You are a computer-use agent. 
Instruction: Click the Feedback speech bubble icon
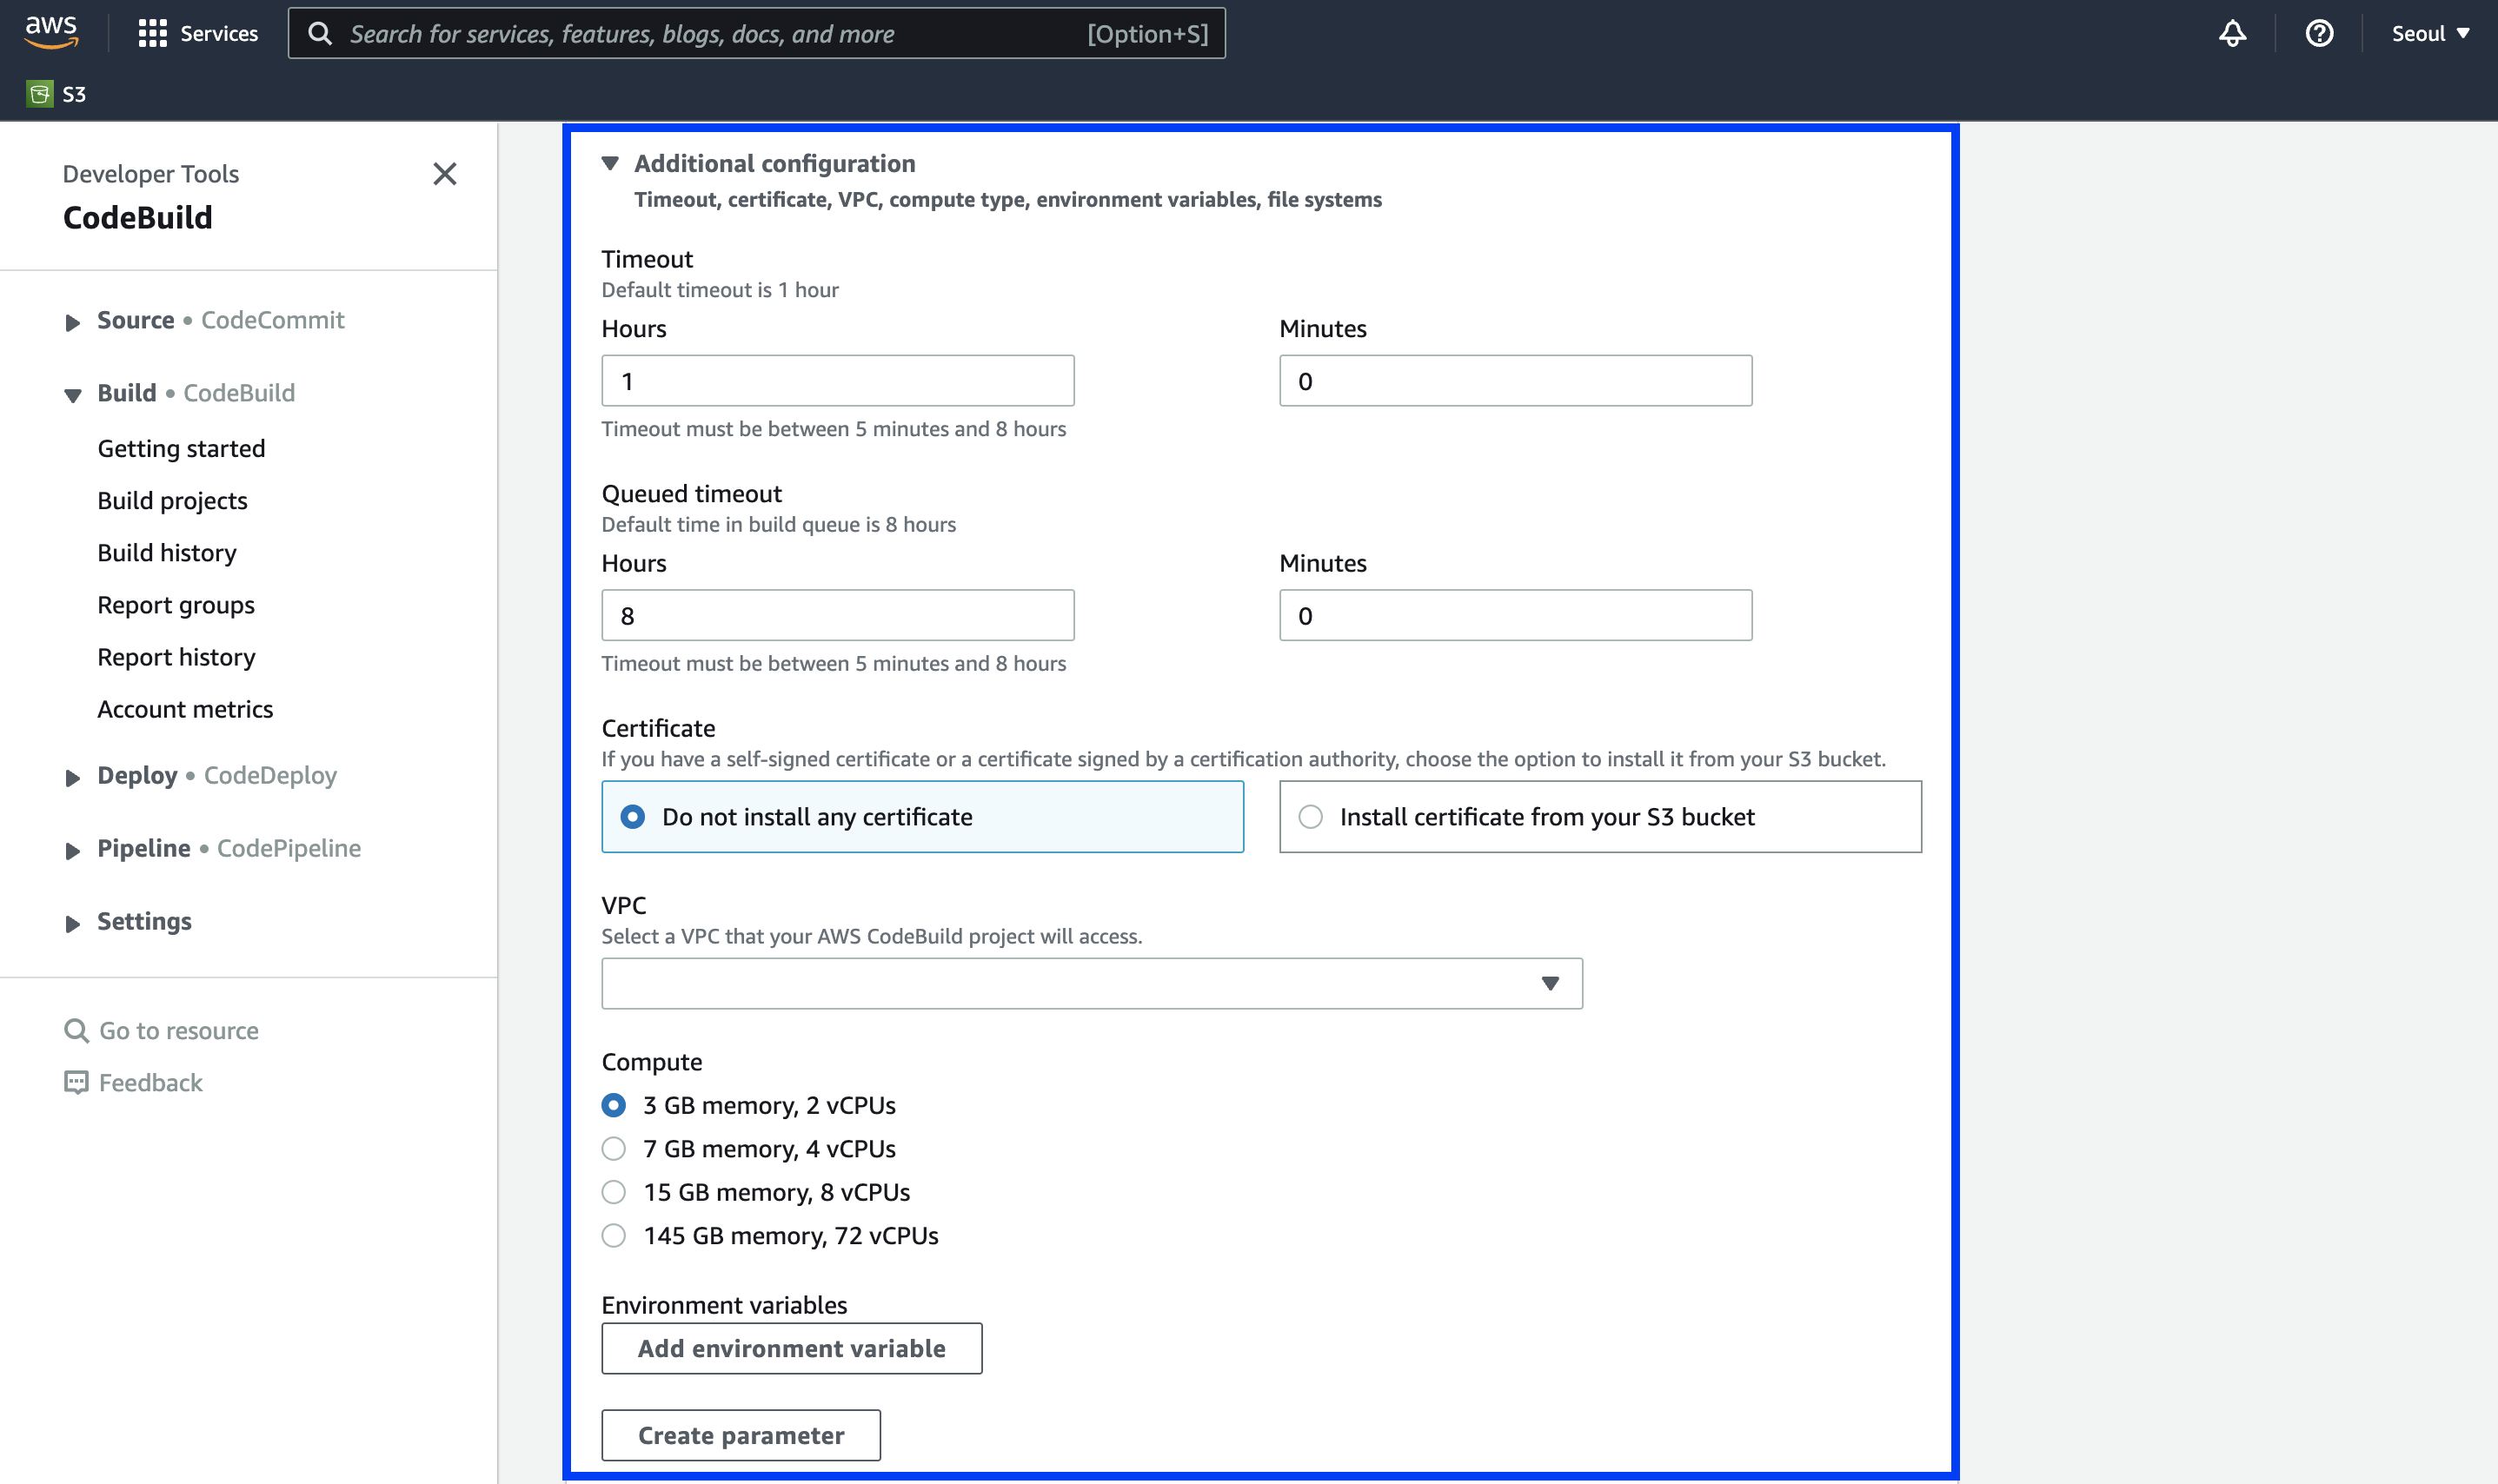click(76, 1082)
